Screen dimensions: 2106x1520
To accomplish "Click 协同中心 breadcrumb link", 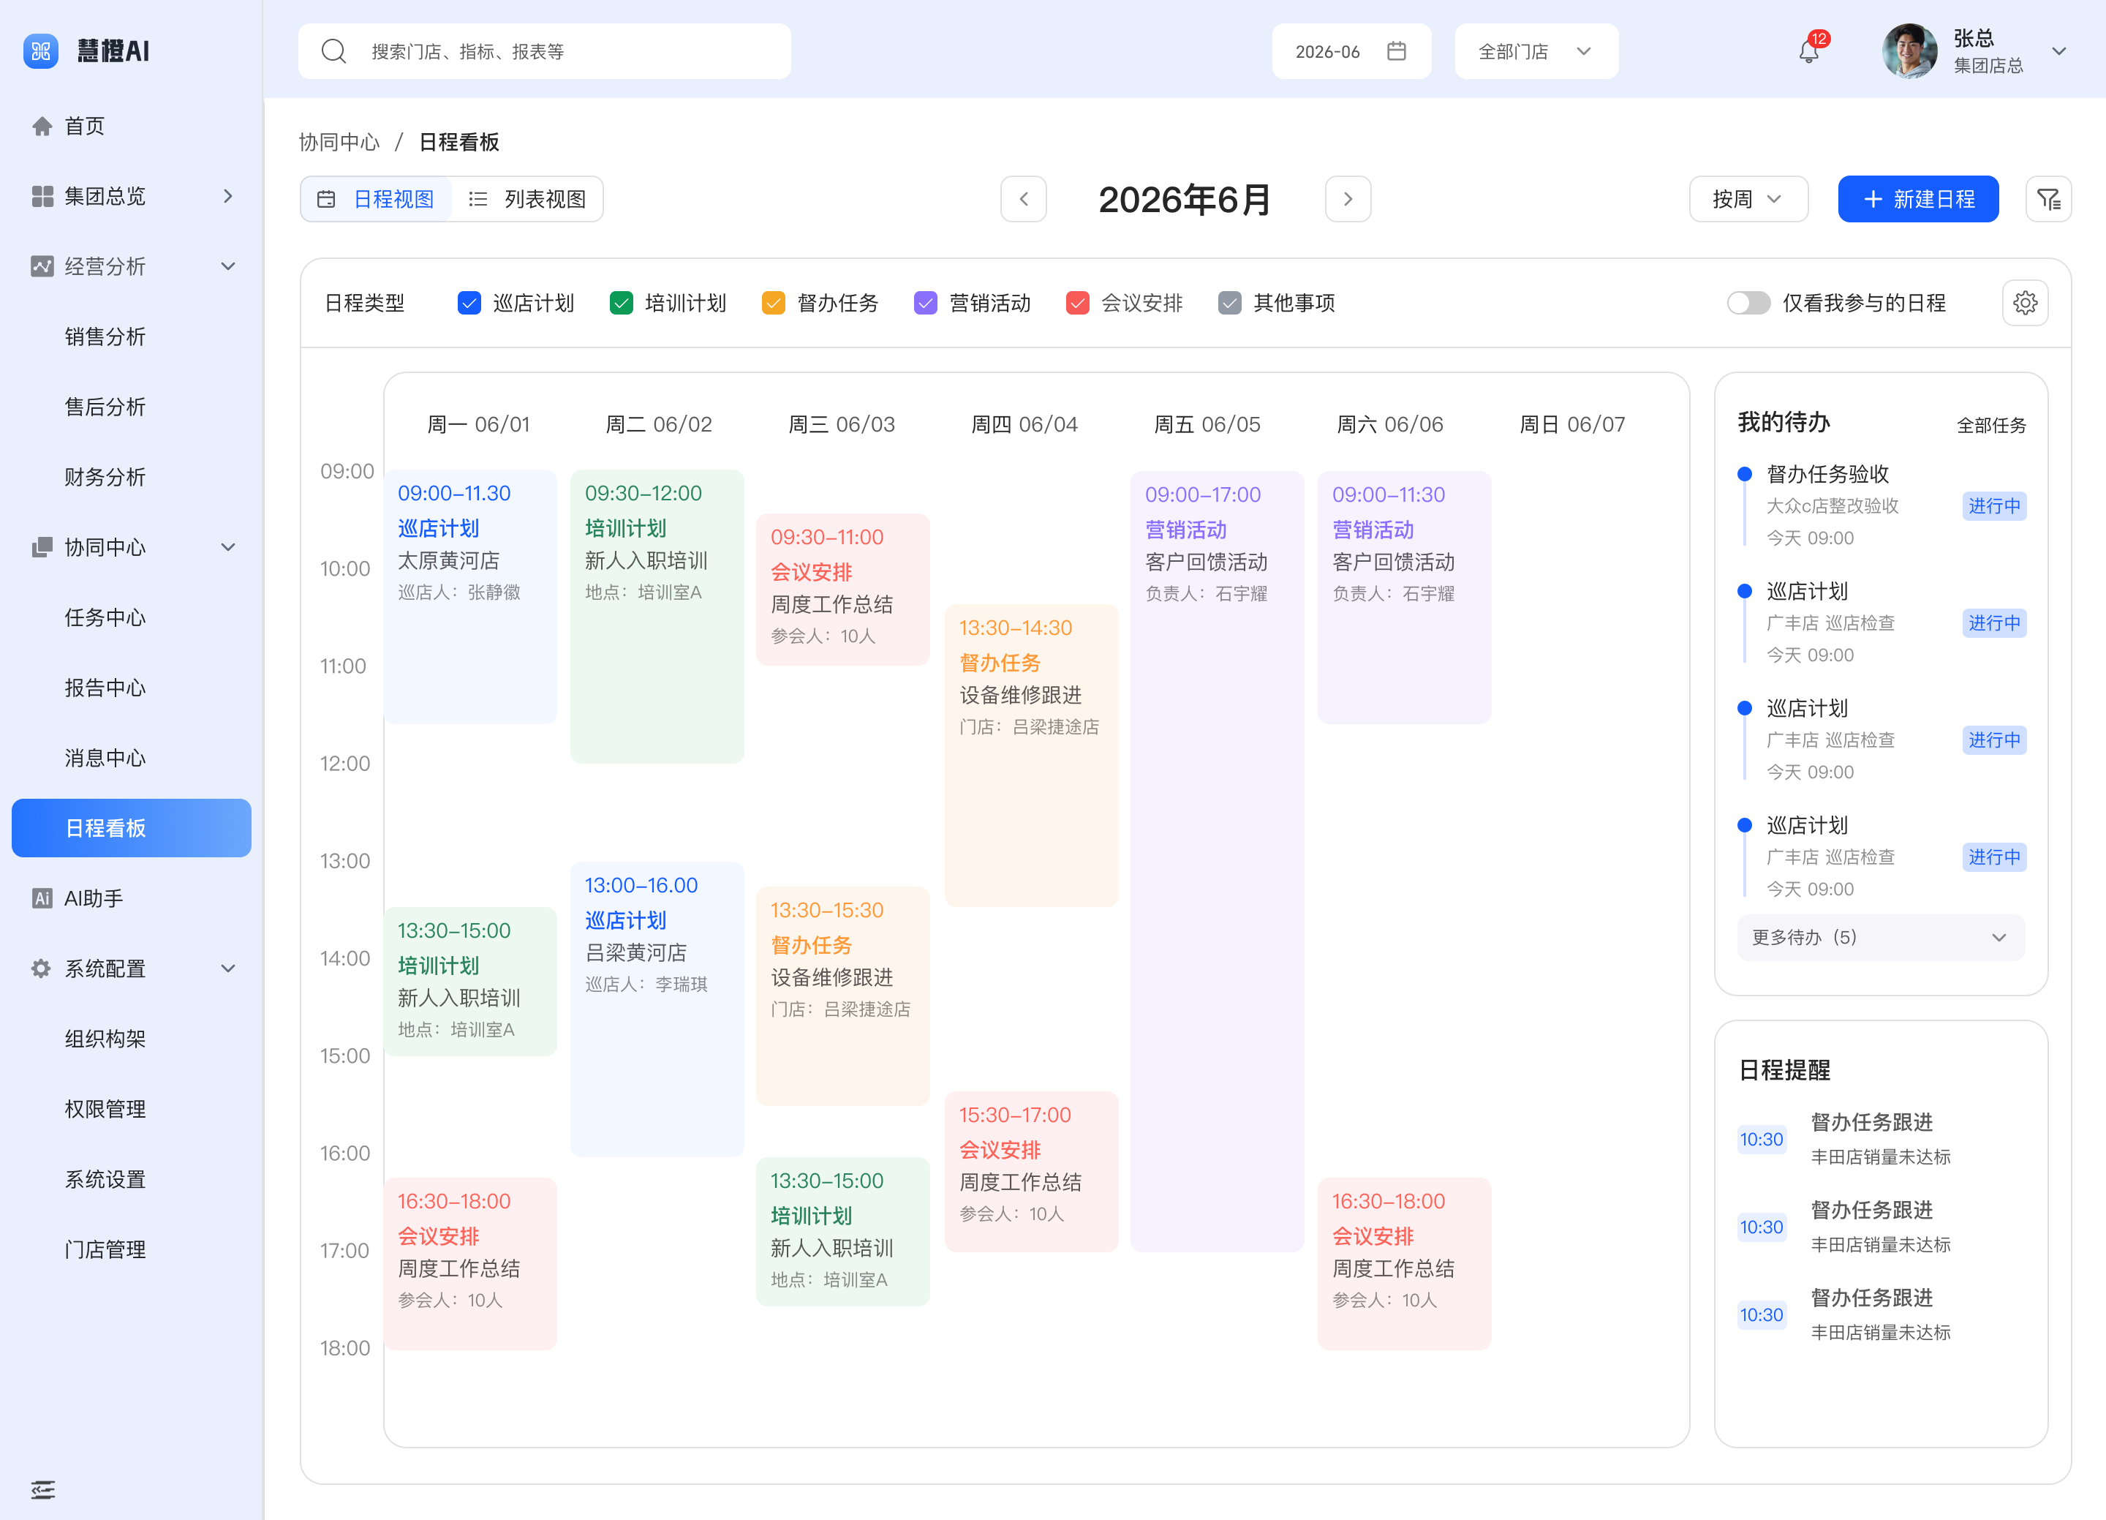I will click(339, 142).
